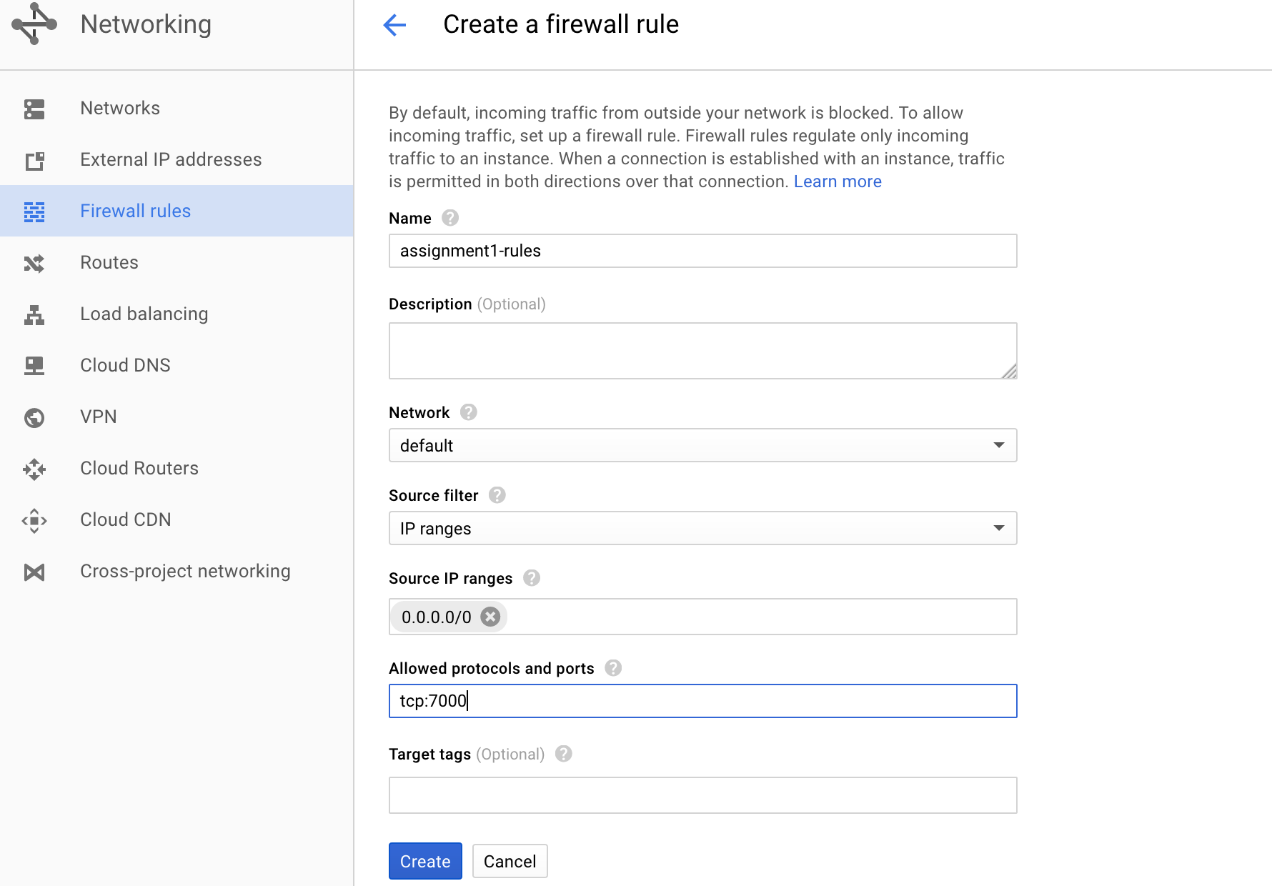Screen dimensions: 1272x886
Task: Click the Cloud DNS icon
Action: (34, 366)
